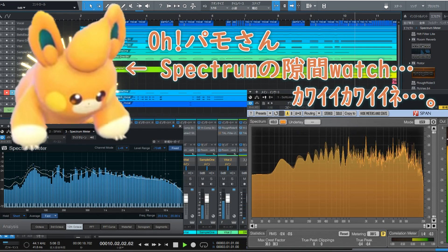
Task: Toggle the red record-arm button in track list
Action: (6, 92)
